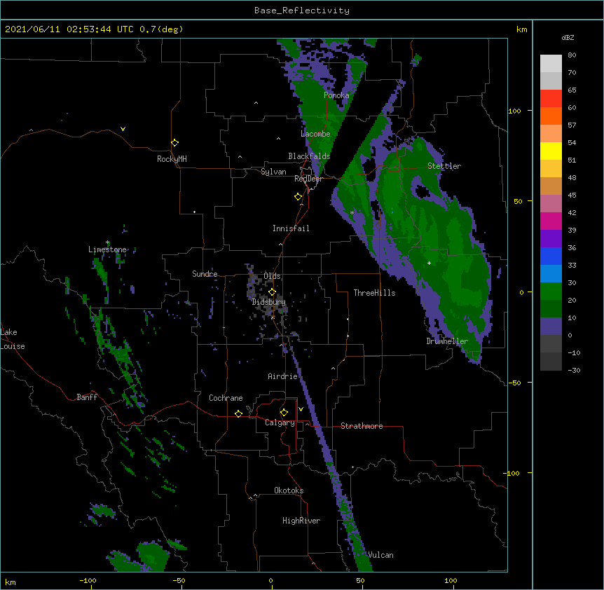The height and width of the screenshot is (590, 604).
Task: Select the Innisfail map label
Action: (291, 228)
